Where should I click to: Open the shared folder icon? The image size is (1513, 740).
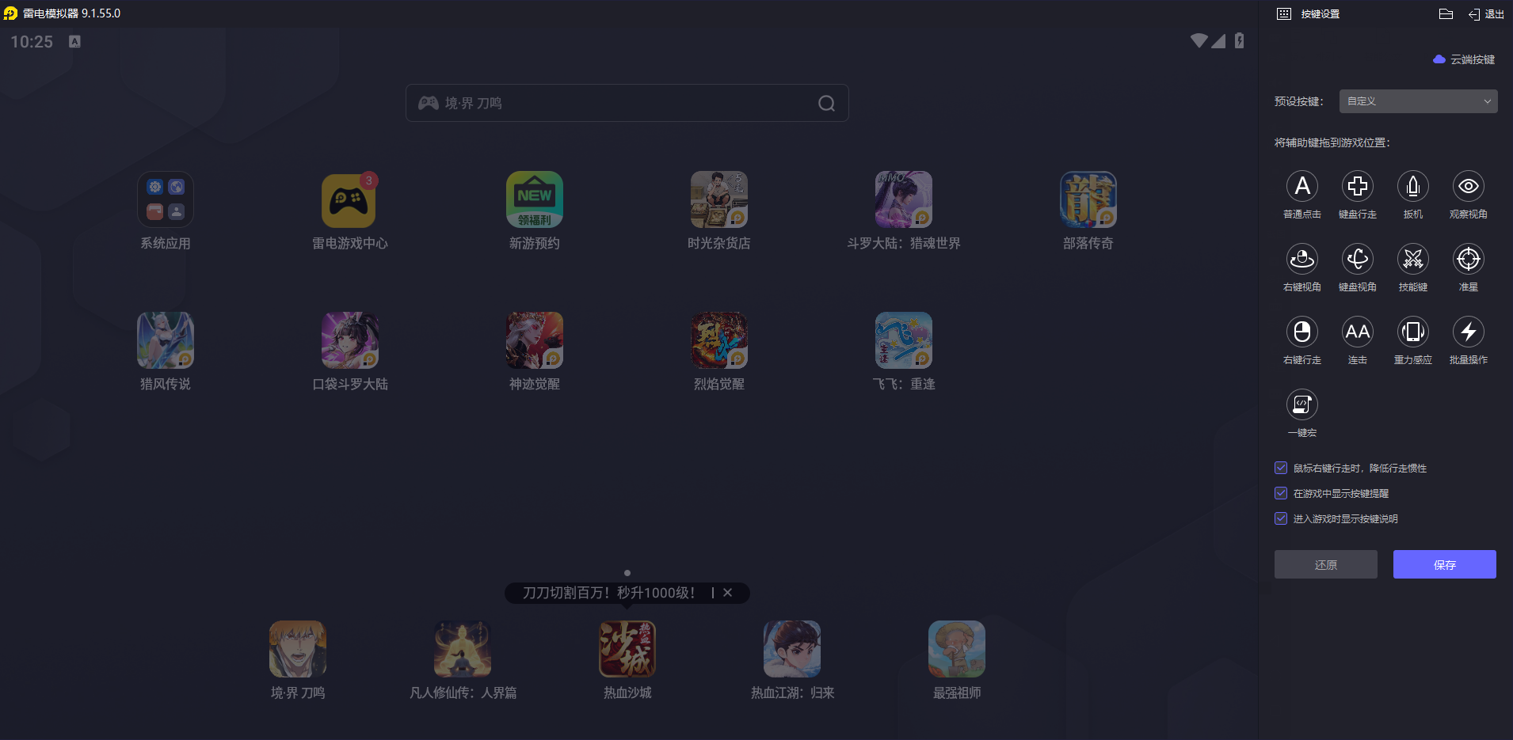coord(1444,13)
